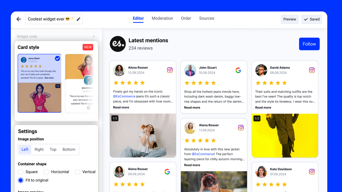Read more on Alena Rosser jacket review
This screenshot has width=342, height=192.
coord(192,165)
